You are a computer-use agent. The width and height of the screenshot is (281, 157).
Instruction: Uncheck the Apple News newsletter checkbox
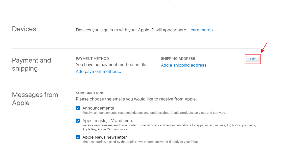point(78,137)
